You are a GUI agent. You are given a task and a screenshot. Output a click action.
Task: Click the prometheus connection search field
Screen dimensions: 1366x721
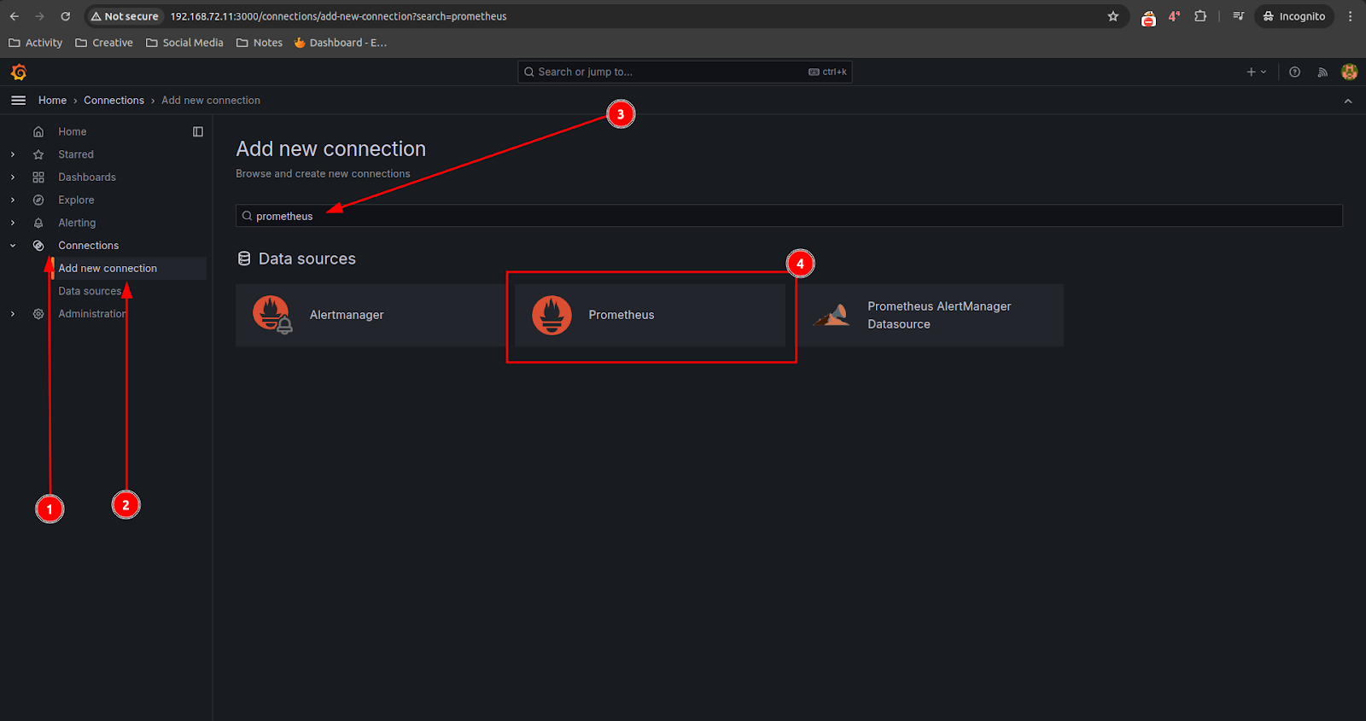[x=789, y=216]
